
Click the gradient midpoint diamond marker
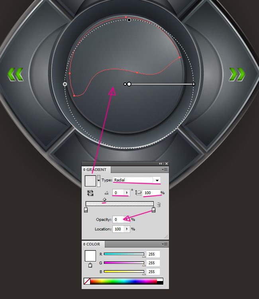pos(104,199)
